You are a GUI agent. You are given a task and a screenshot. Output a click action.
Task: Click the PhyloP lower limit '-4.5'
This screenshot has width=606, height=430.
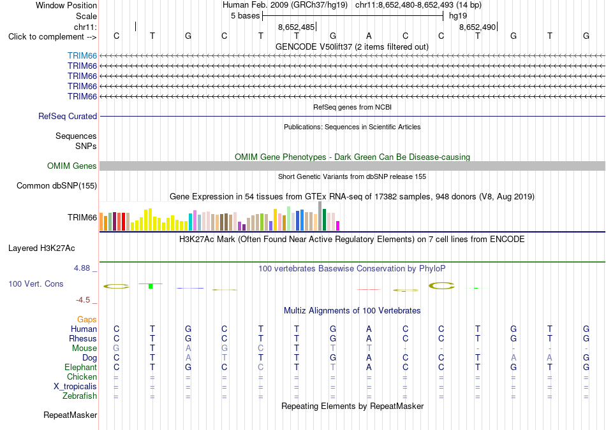click(83, 300)
